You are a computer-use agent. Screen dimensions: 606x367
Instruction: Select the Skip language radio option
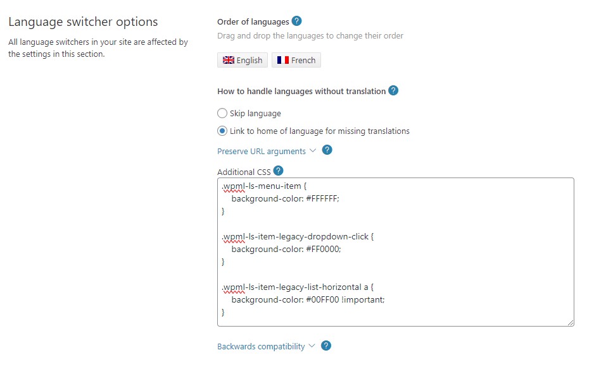click(222, 114)
